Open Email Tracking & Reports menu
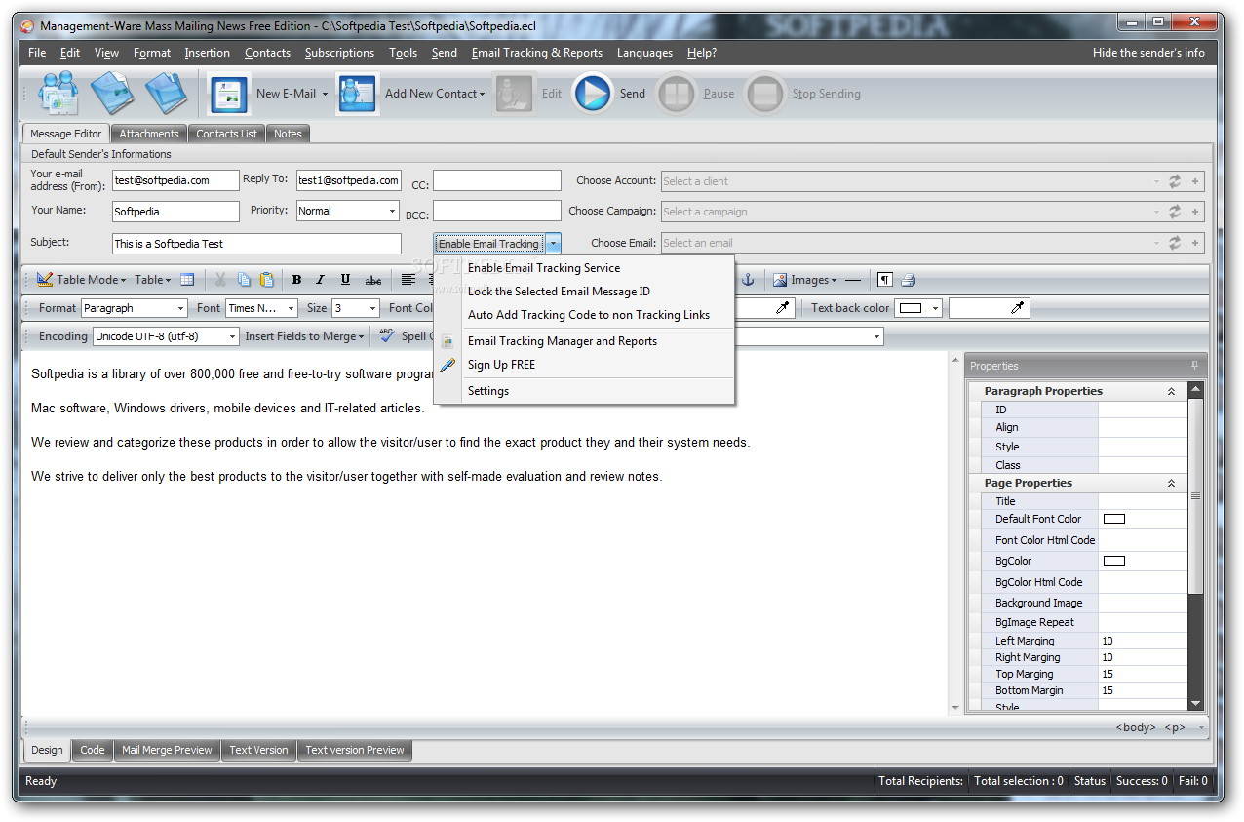Viewport: 1244px width, 822px height. click(x=536, y=53)
